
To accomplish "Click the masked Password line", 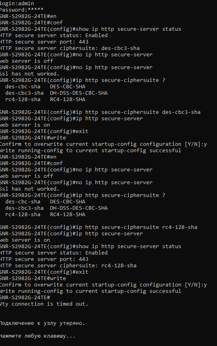I will coord(22,10).
